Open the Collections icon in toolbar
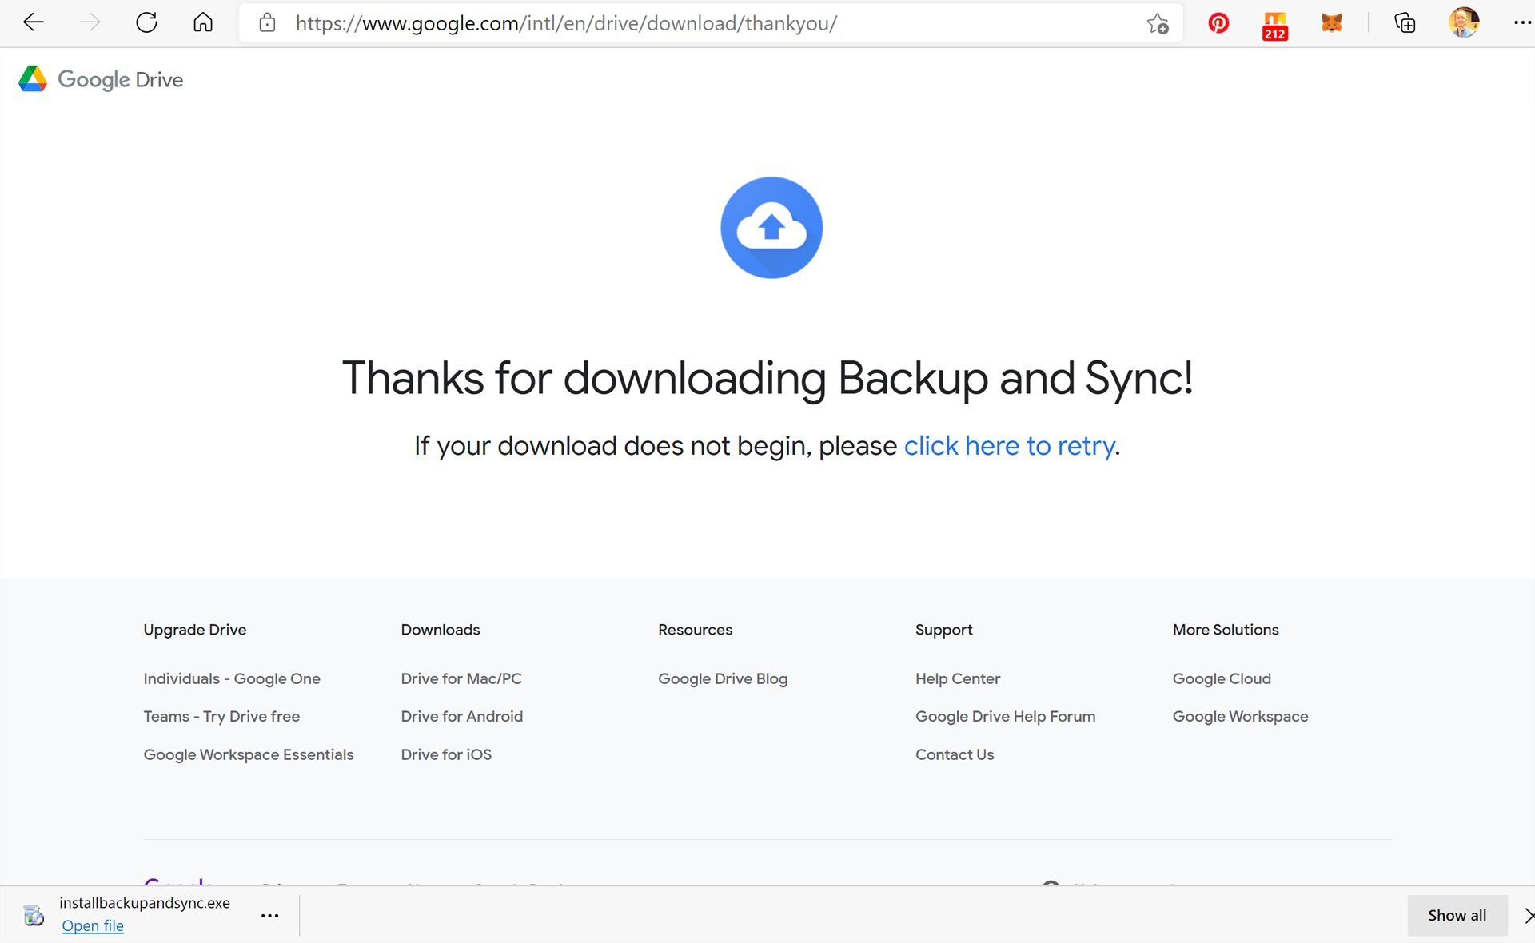The width and height of the screenshot is (1535, 943). tap(1405, 23)
